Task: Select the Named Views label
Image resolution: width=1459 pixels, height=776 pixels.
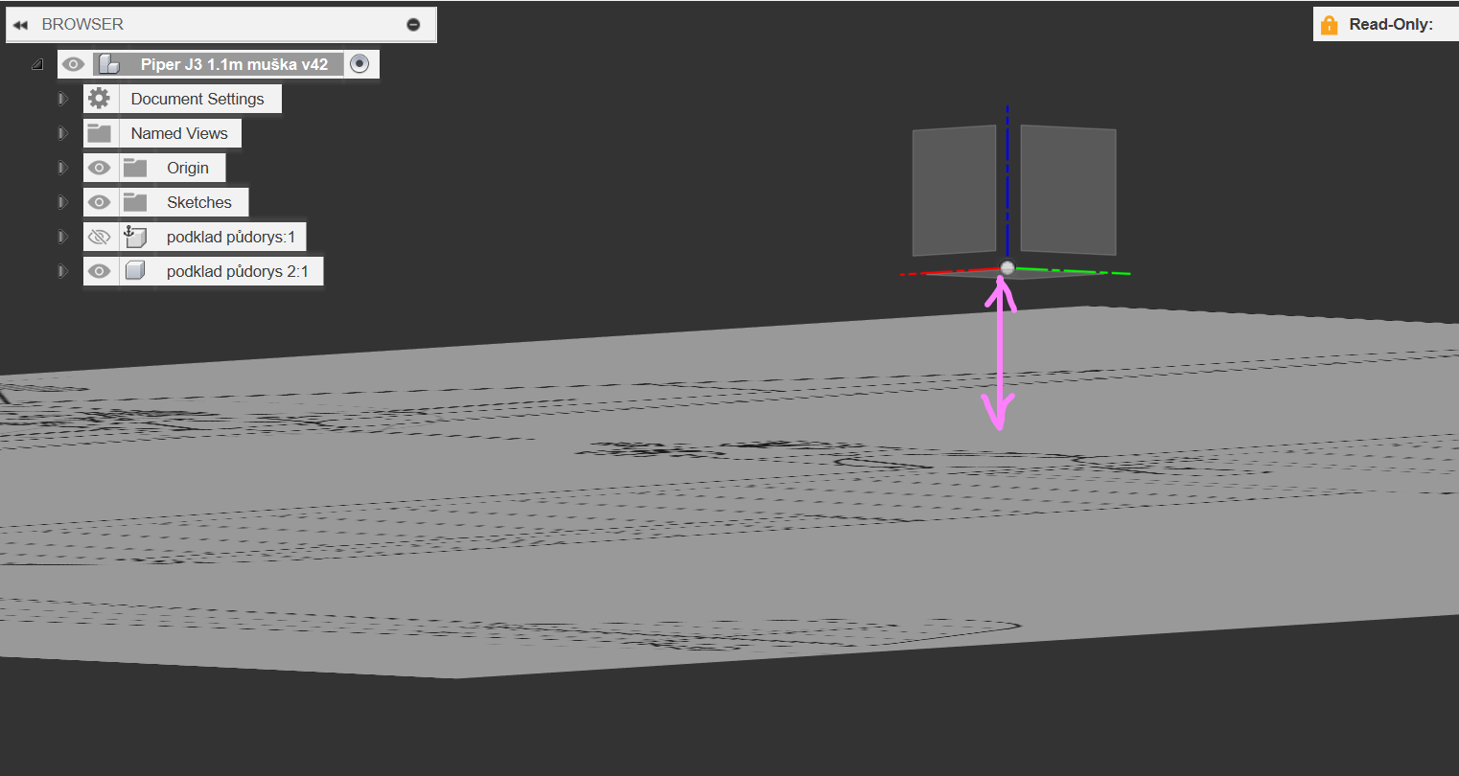Action: [179, 133]
